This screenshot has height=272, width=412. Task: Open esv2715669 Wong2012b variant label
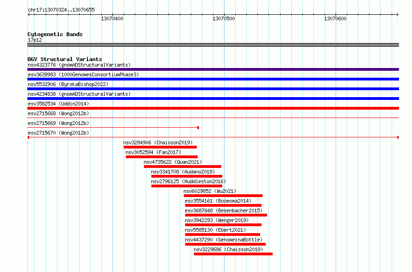[x=58, y=123]
